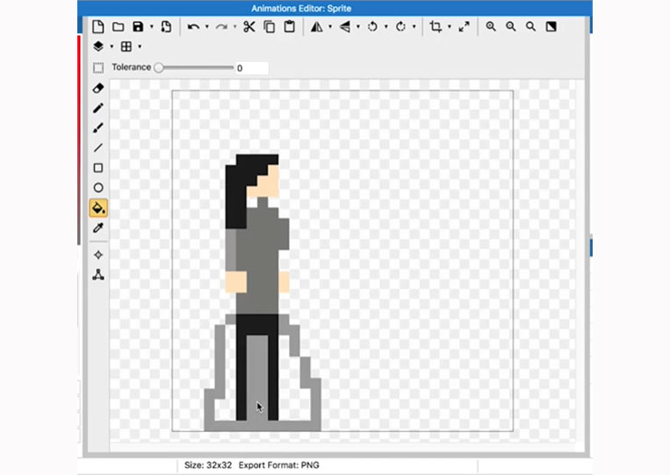Select the highlighted Fill bucket tool
This screenshot has height=475, width=670.
click(x=98, y=208)
